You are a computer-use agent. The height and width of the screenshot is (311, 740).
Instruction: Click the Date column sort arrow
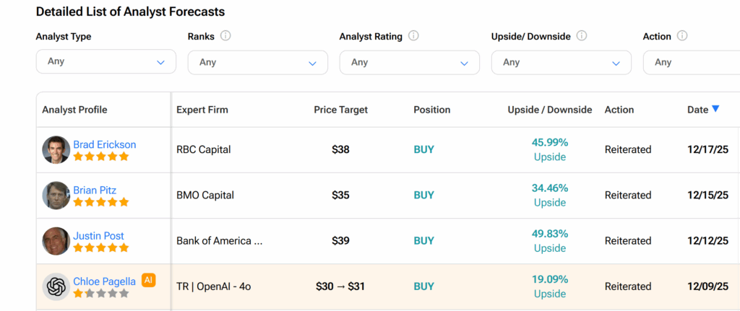[x=715, y=109]
